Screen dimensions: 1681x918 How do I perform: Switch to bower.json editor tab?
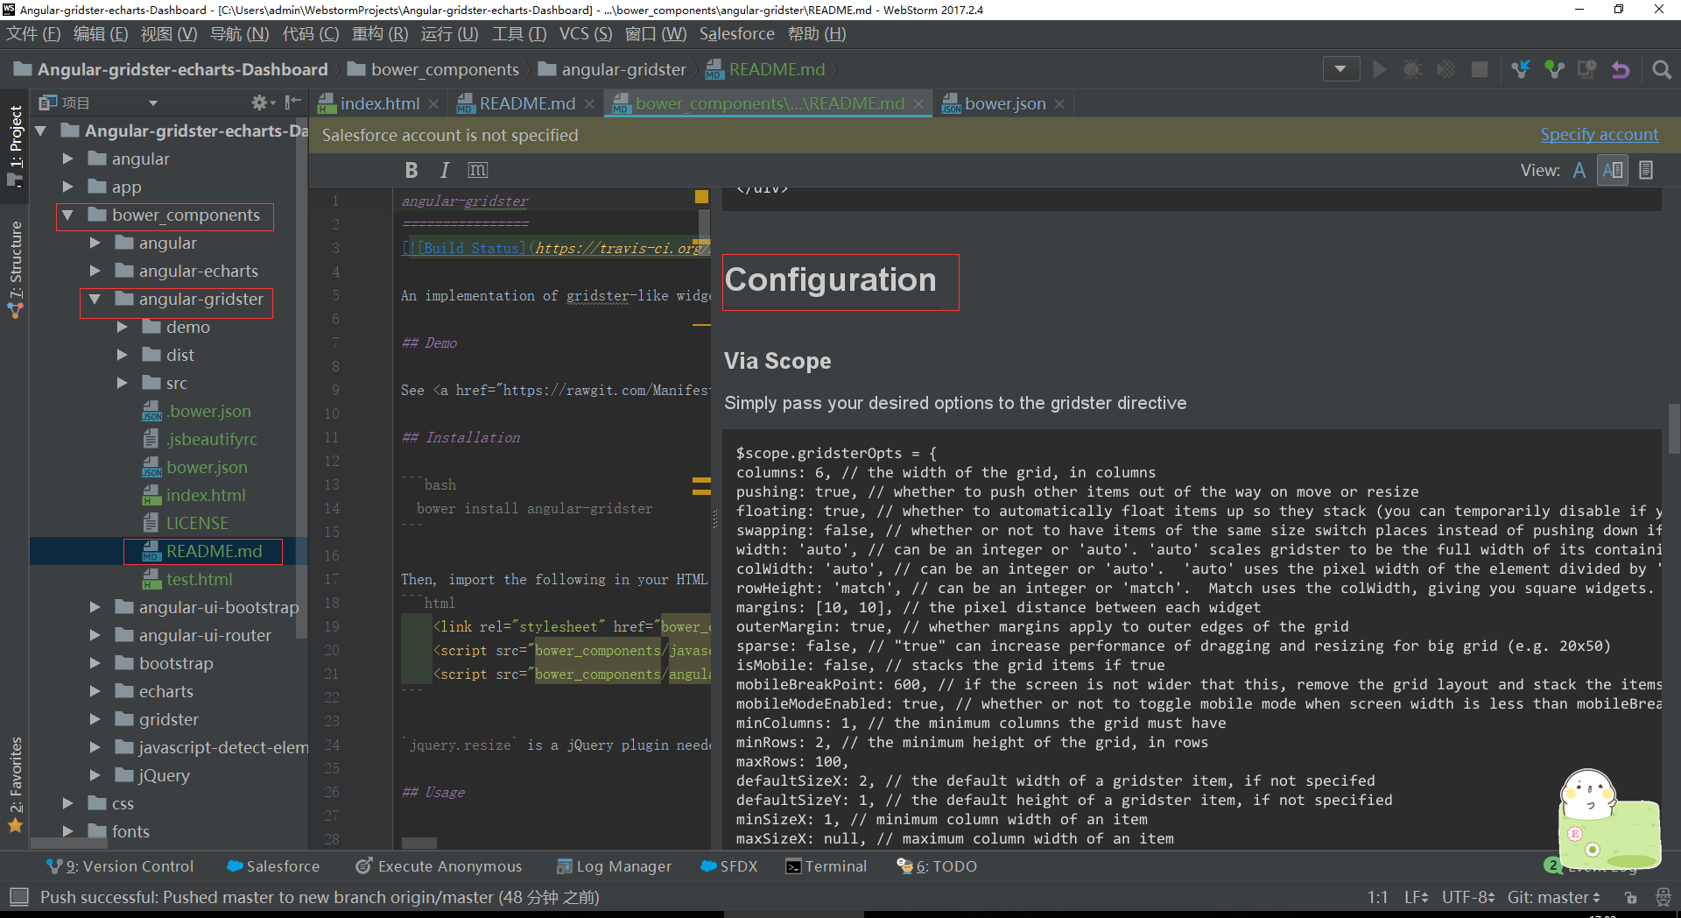[x=1004, y=103]
